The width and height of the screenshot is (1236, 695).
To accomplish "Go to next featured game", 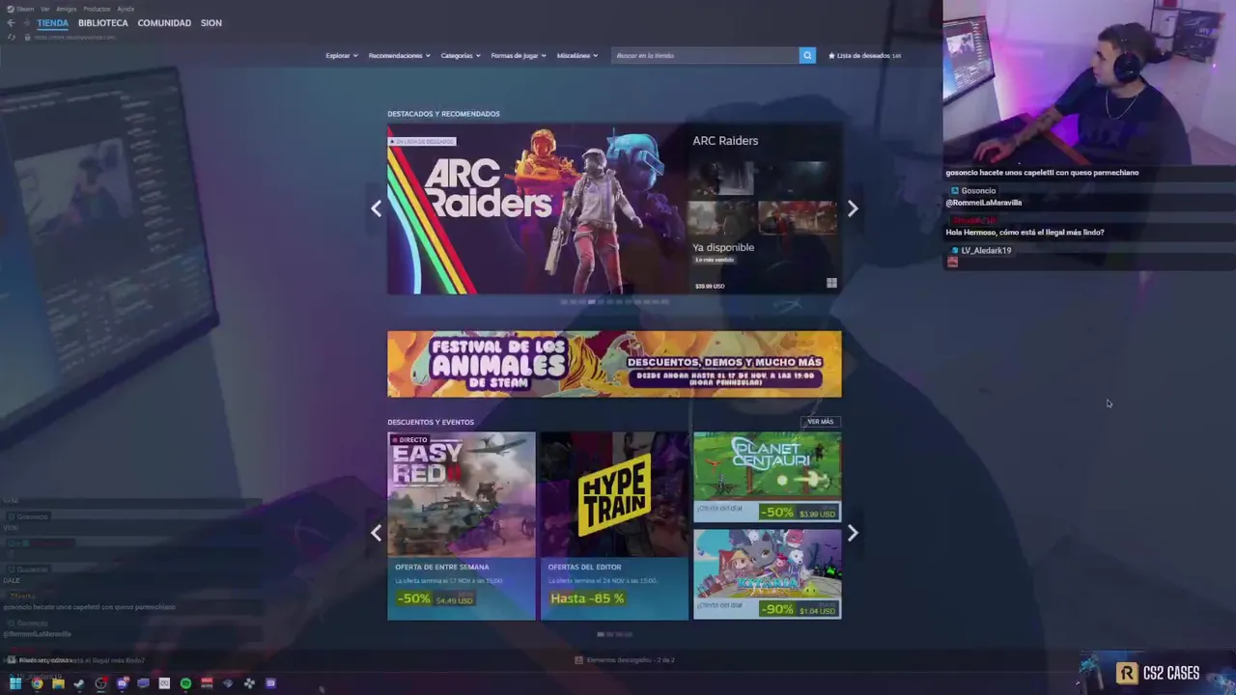I will pyautogui.click(x=853, y=208).
